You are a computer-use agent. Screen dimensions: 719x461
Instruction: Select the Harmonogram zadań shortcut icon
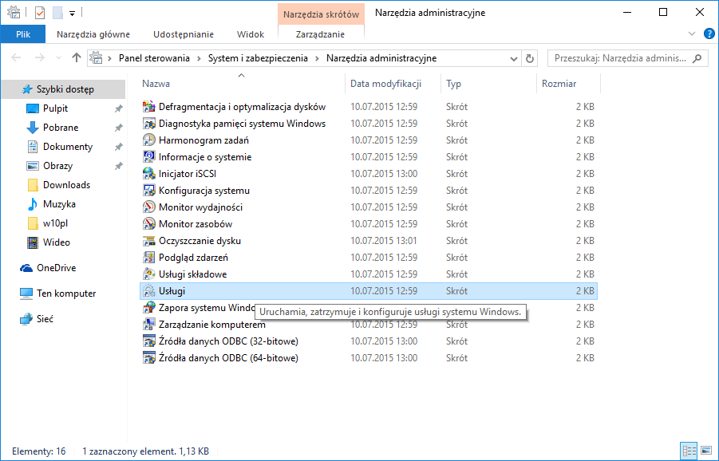(148, 140)
